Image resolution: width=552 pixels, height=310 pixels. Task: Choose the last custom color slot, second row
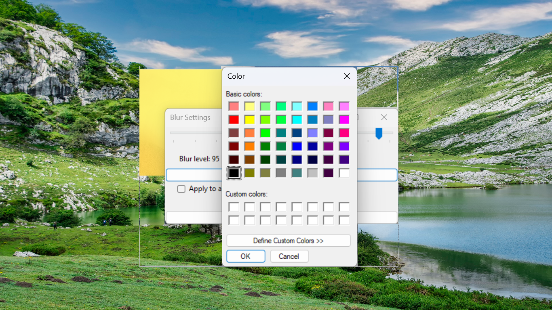pos(344,220)
